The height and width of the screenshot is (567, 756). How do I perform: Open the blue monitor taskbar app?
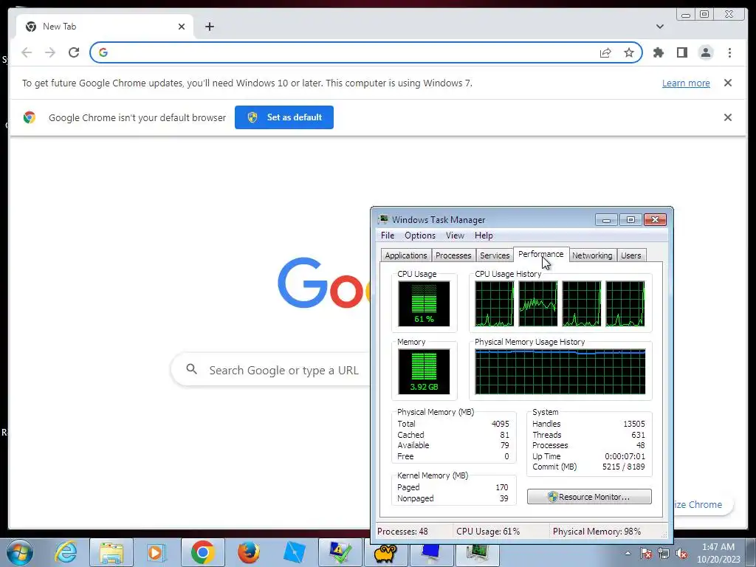(430, 554)
